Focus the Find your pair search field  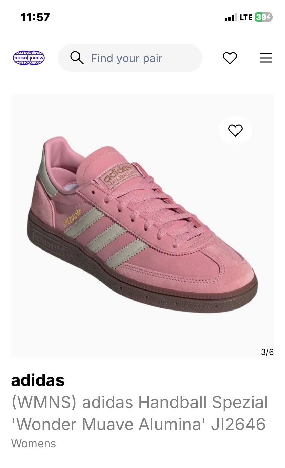tap(130, 58)
